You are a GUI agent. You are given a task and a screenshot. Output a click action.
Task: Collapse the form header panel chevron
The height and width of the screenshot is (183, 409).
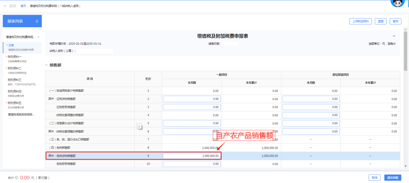[394, 36]
